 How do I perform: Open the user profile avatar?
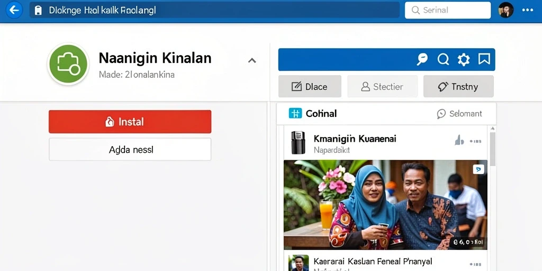[x=505, y=10]
